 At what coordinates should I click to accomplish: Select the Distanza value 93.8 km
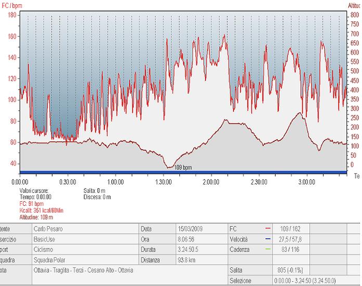(x=186, y=260)
